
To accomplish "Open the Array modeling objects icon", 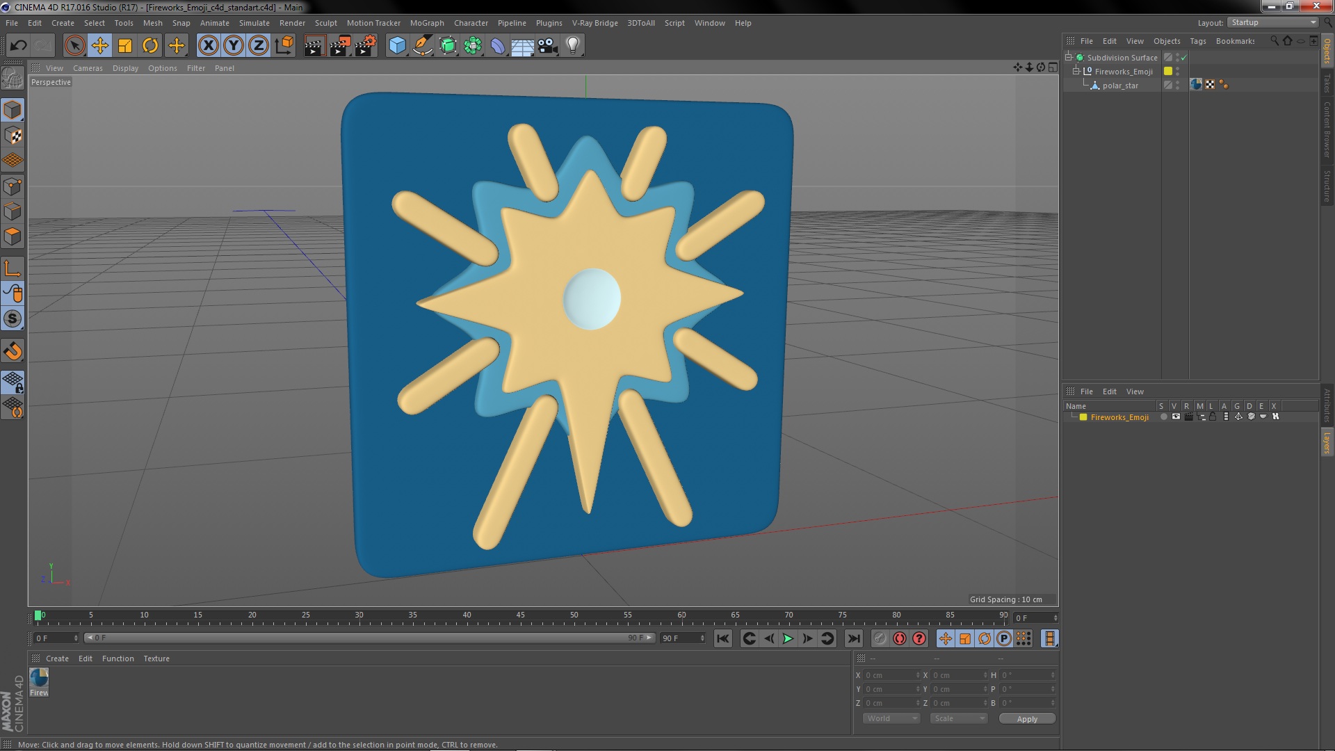I will pyautogui.click(x=473, y=46).
